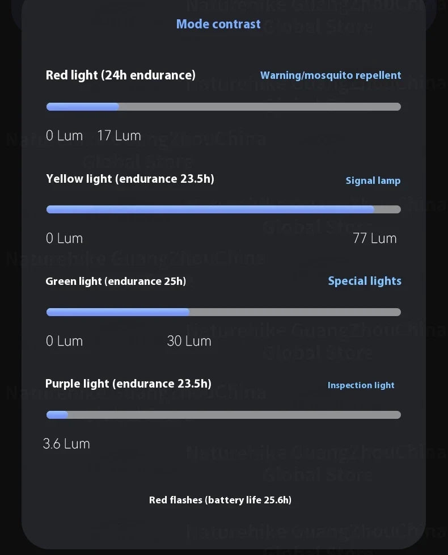Click the Mode contrast heading
The image size is (448, 555).
pos(218,24)
